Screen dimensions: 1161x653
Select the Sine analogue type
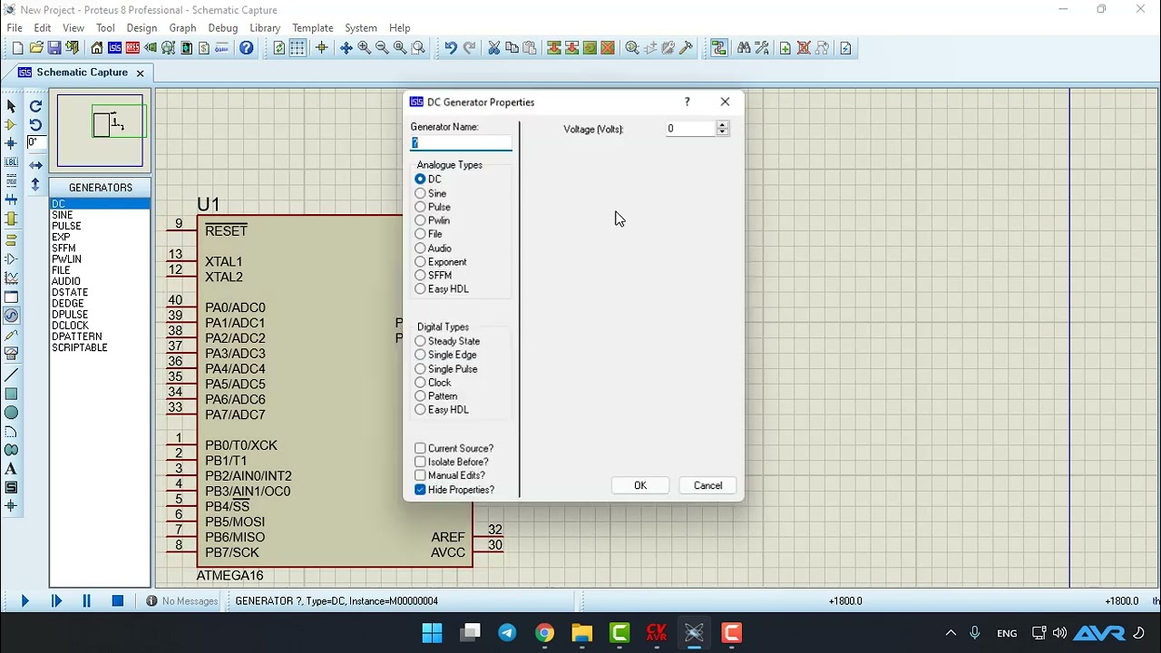point(431,193)
